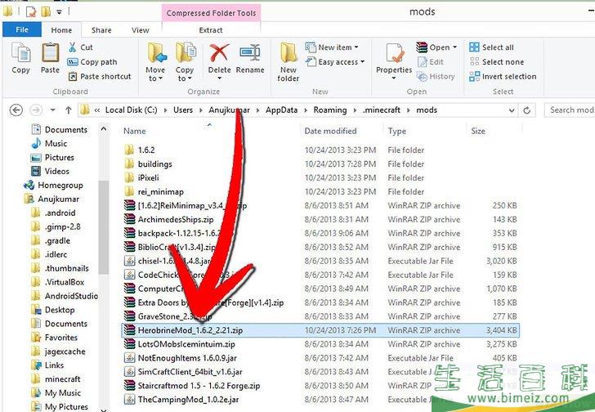Select the iPixeli folder
595x412 pixels.
[x=142, y=177]
